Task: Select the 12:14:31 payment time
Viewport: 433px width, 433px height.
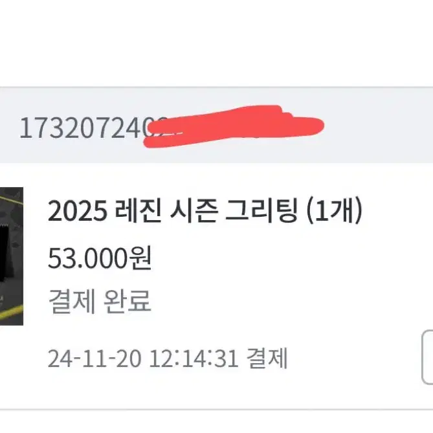Action: click(x=194, y=359)
